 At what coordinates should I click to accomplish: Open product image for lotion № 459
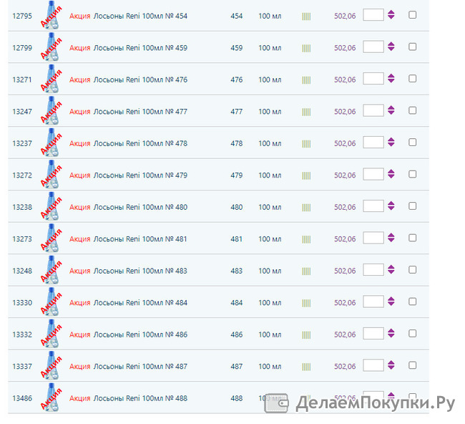click(x=51, y=47)
